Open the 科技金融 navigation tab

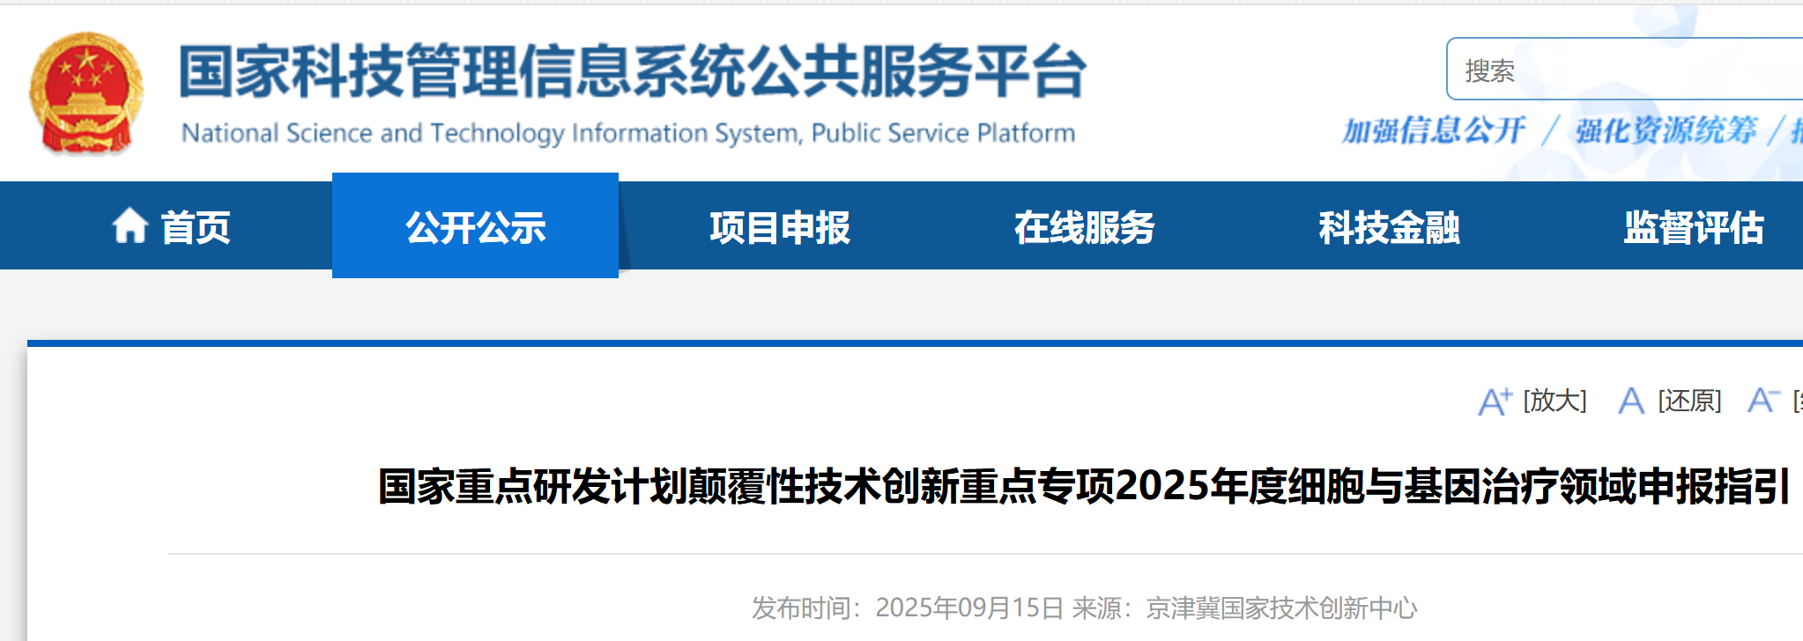(1389, 227)
